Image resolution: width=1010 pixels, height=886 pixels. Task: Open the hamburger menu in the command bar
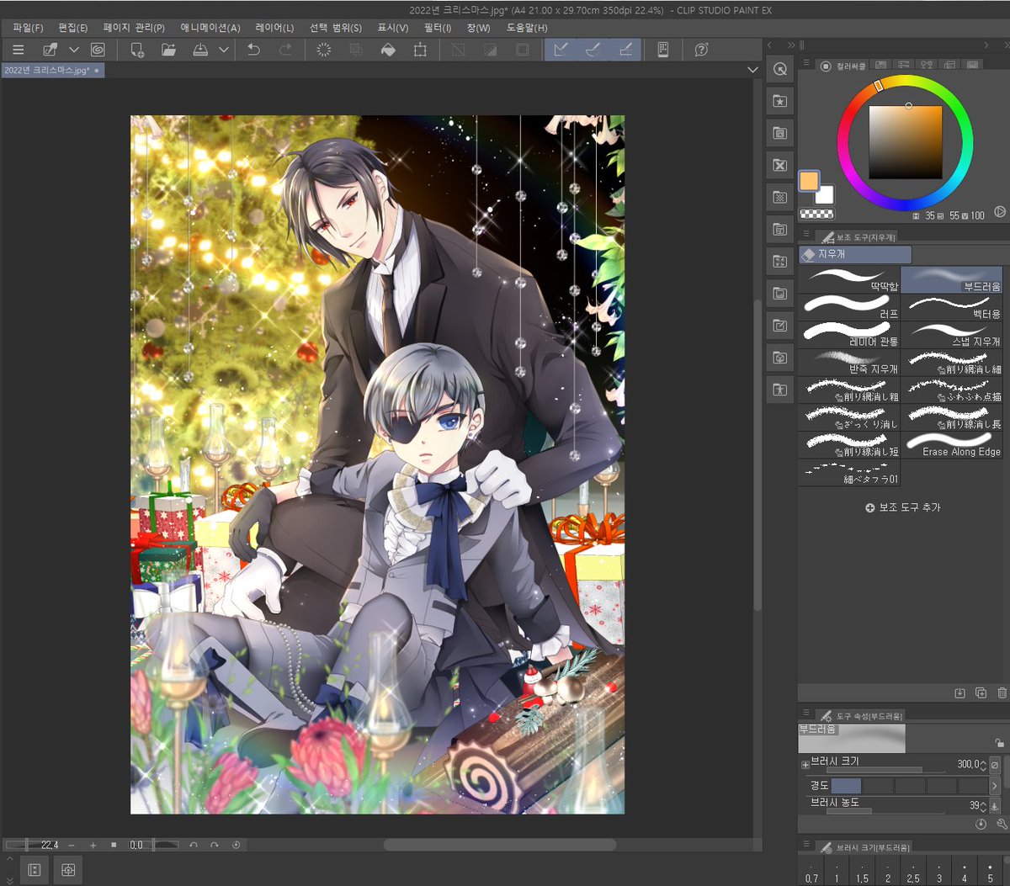pos(19,50)
